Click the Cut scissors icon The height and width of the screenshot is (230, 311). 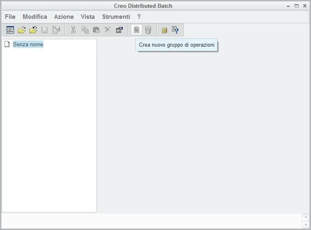coord(73,30)
